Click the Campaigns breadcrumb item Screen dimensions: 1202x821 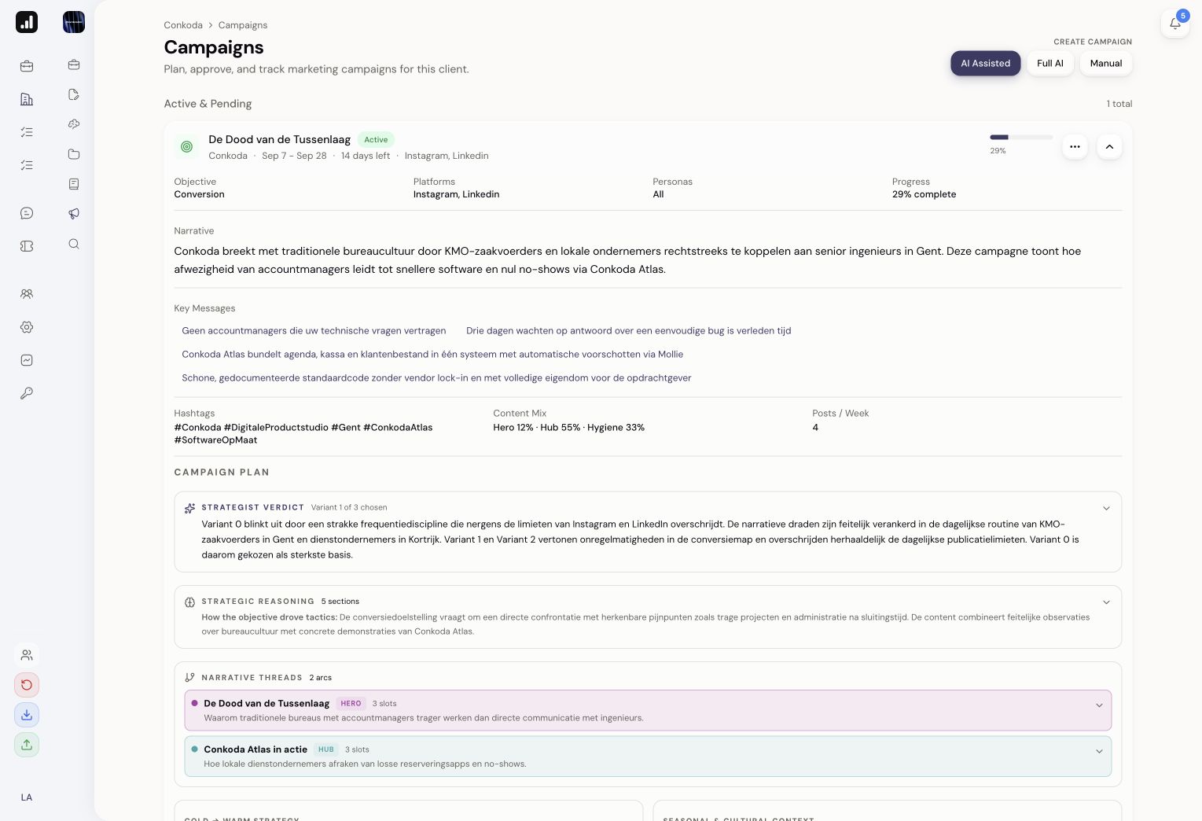click(243, 25)
